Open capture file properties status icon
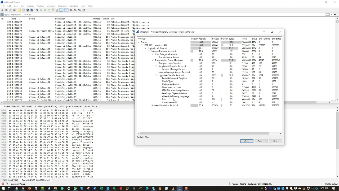This screenshot has height=191, width=339. 7,184
